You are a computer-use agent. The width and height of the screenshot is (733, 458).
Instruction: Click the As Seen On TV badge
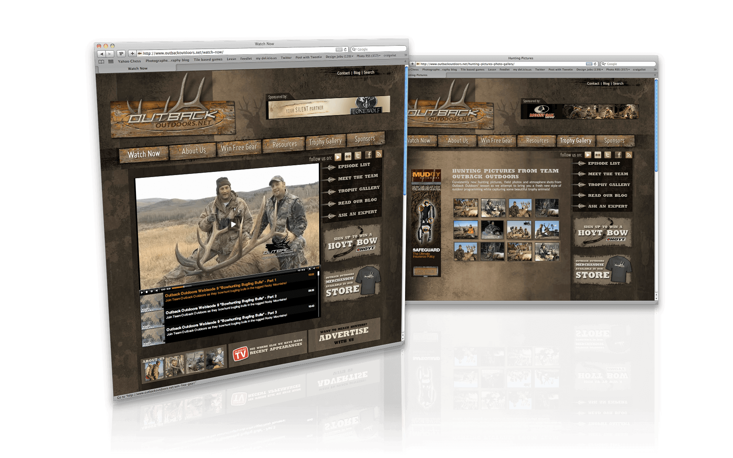click(x=241, y=355)
